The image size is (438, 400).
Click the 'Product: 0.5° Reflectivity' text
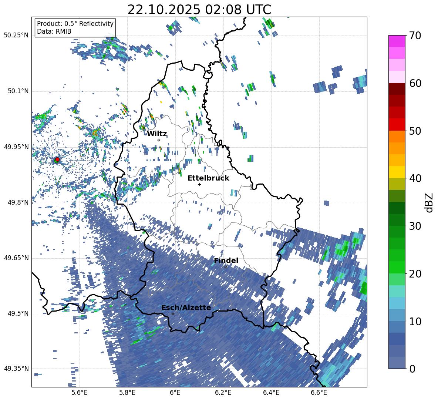click(75, 24)
